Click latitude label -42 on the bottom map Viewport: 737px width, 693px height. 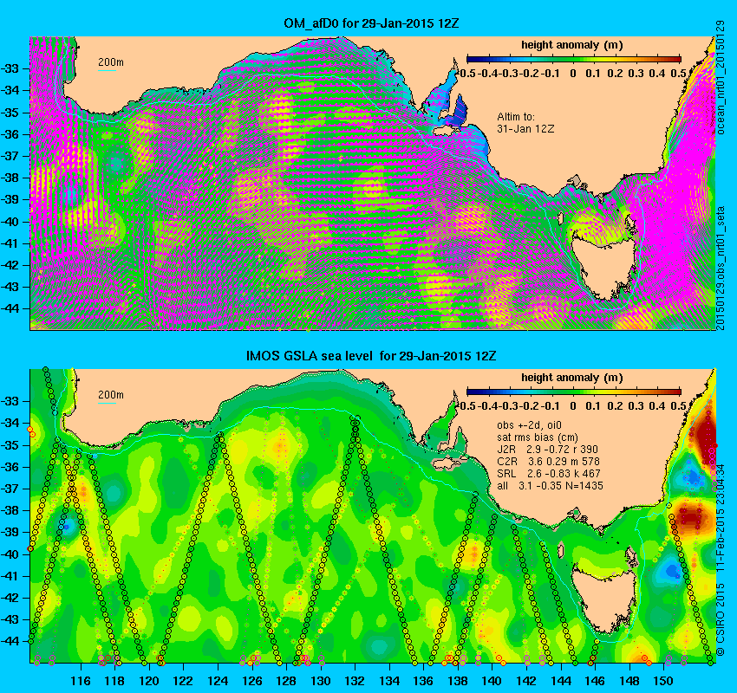[x=9, y=598]
